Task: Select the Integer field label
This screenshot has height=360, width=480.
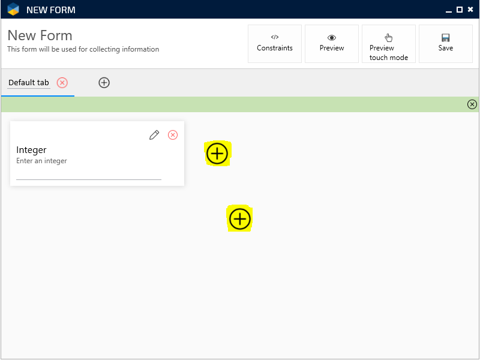Action: pyautogui.click(x=31, y=150)
